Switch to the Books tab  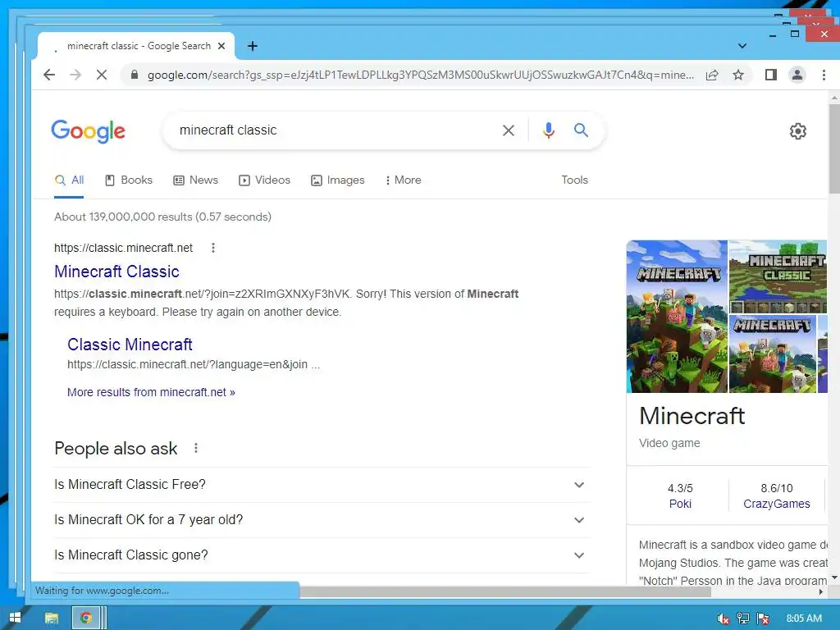(x=129, y=180)
